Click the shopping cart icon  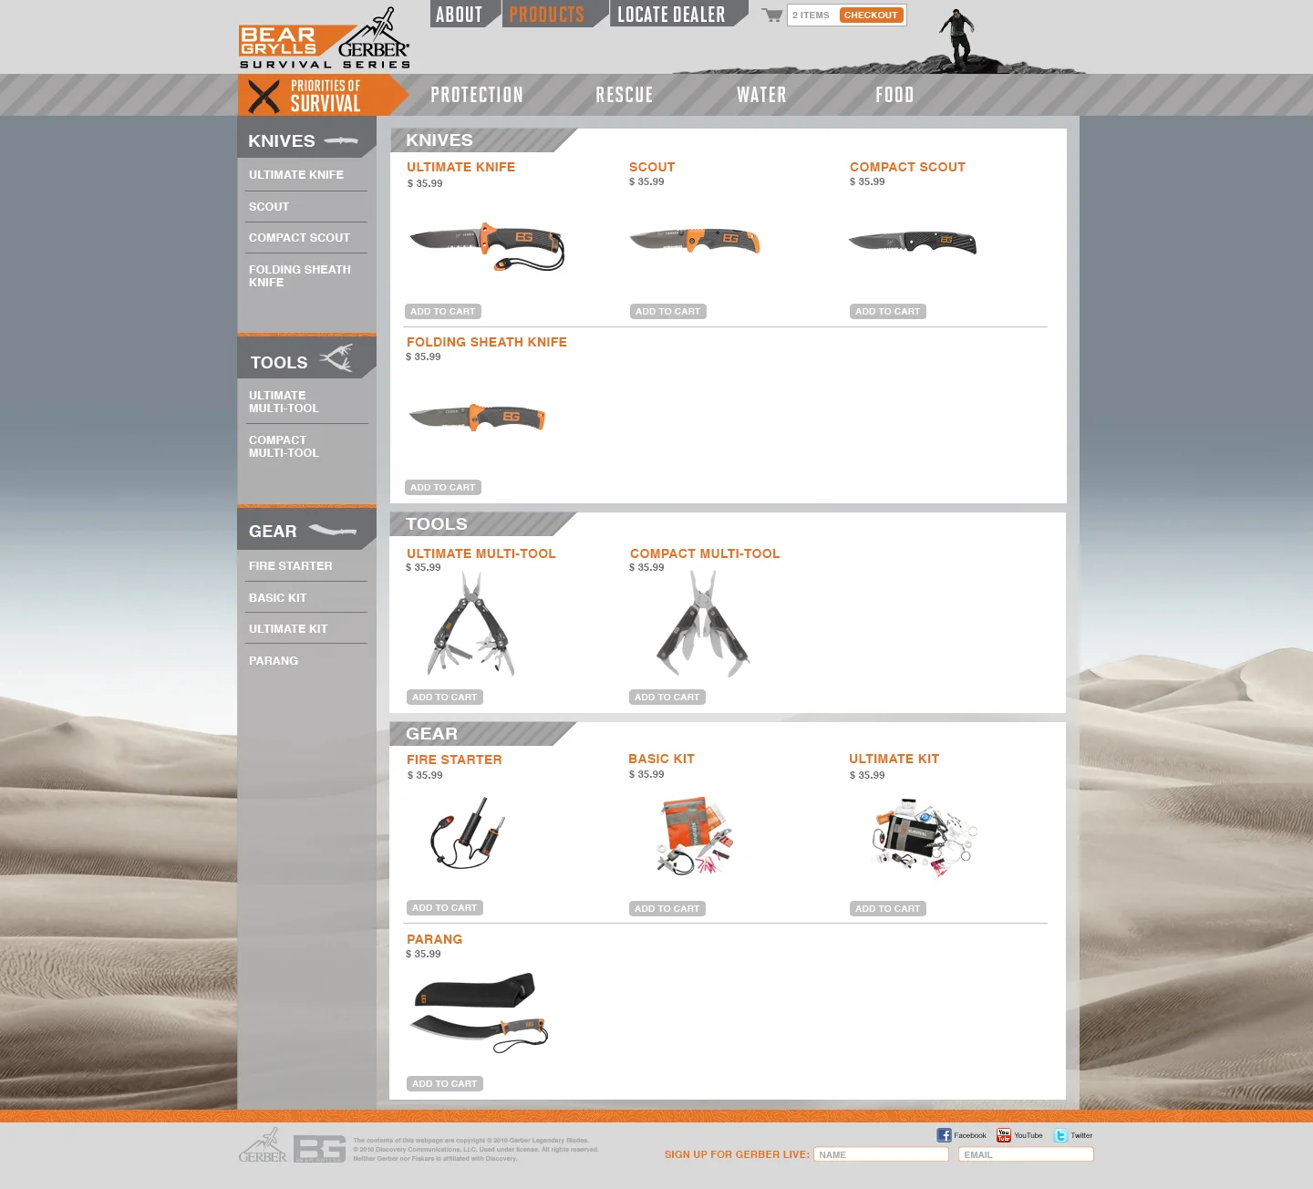point(772,15)
